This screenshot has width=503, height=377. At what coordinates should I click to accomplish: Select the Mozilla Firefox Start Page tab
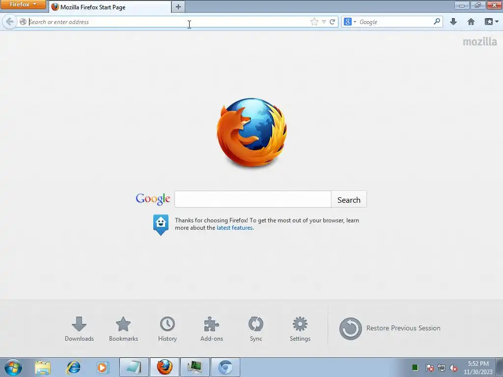pos(110,7)
